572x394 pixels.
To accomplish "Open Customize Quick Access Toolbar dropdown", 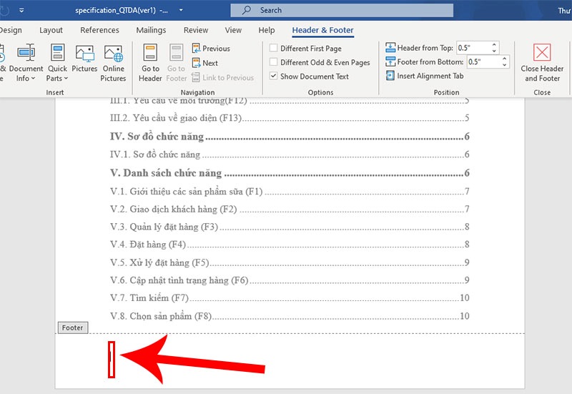I will coord(21,10).
